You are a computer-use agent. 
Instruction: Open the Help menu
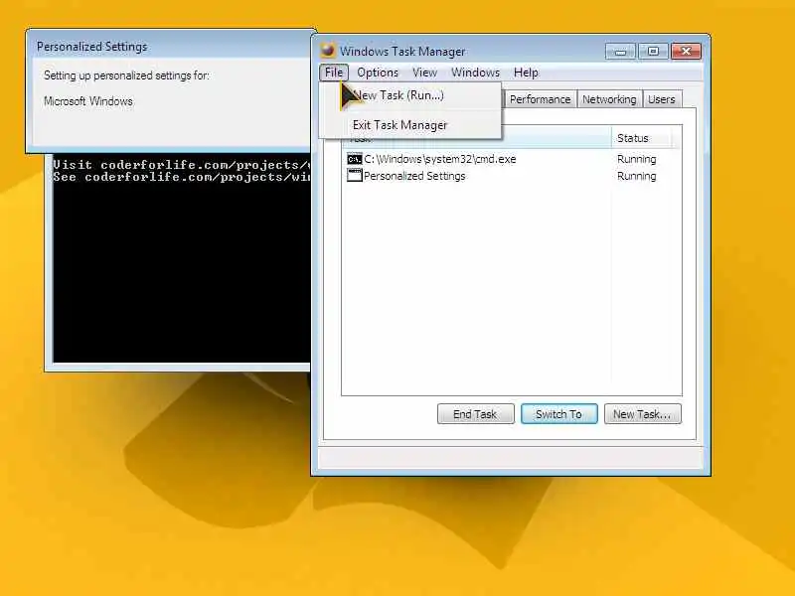(x=526, y=73)
